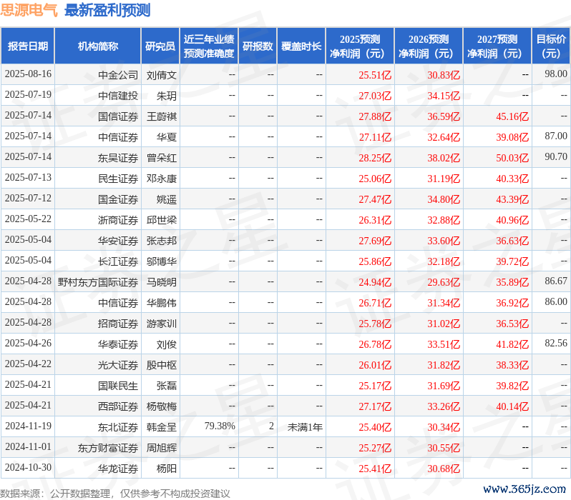This screenshot has width=571, height=500.
Task: Click the 39.72亿 profit value
Action: [x=512, y=261]
